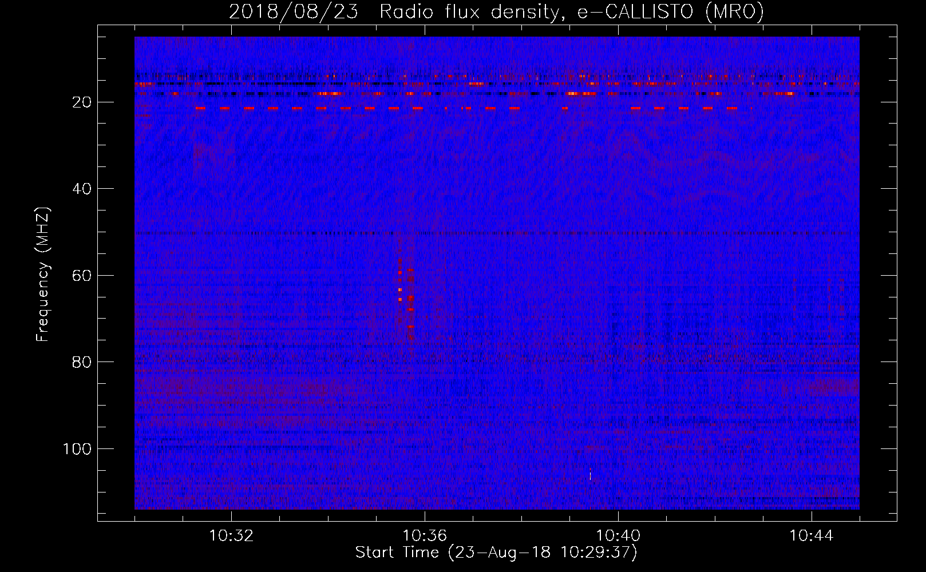The width and height of the screenshot is (926, 572).
Task: Click the 10:40 time axis label
Action: click(618, 536)
